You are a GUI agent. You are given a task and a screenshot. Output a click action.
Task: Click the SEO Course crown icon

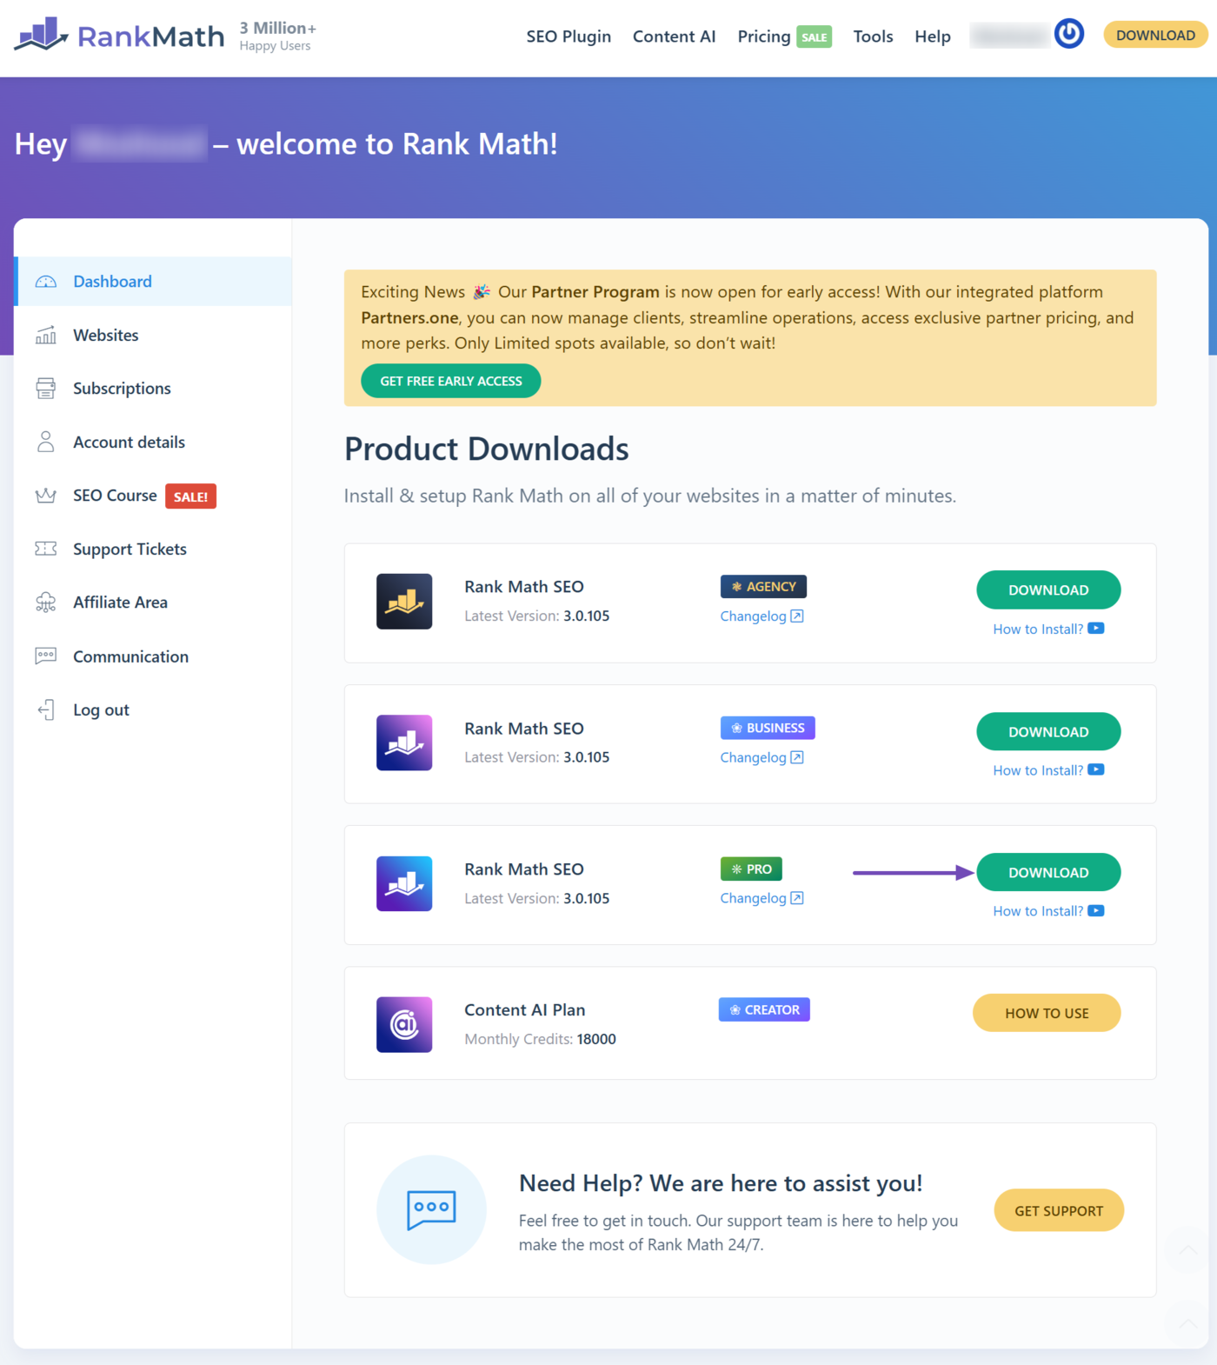[46, 496]
